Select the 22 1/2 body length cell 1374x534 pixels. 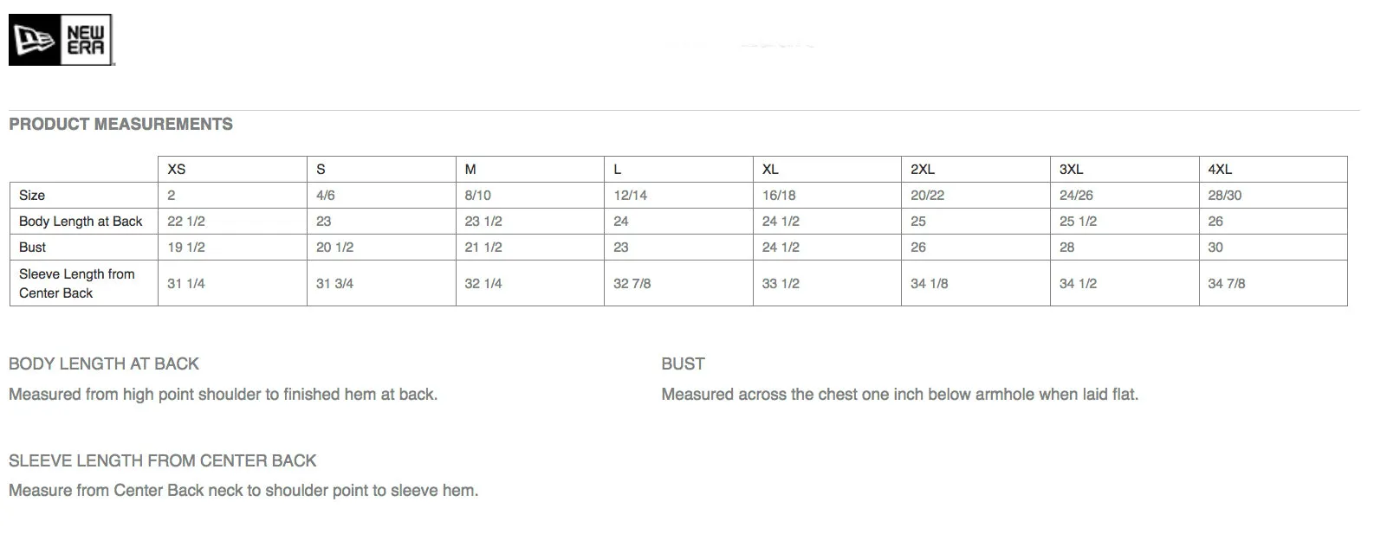[232, 222]
